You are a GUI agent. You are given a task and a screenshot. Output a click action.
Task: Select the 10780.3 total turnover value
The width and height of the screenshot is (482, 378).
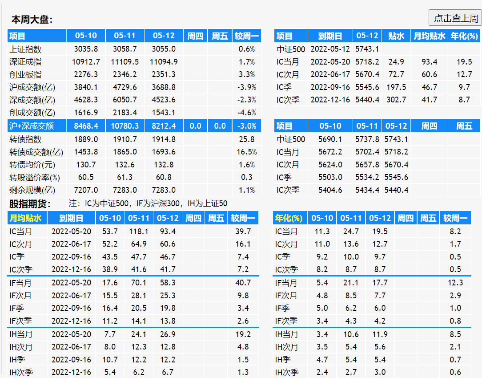click(125, 126)
